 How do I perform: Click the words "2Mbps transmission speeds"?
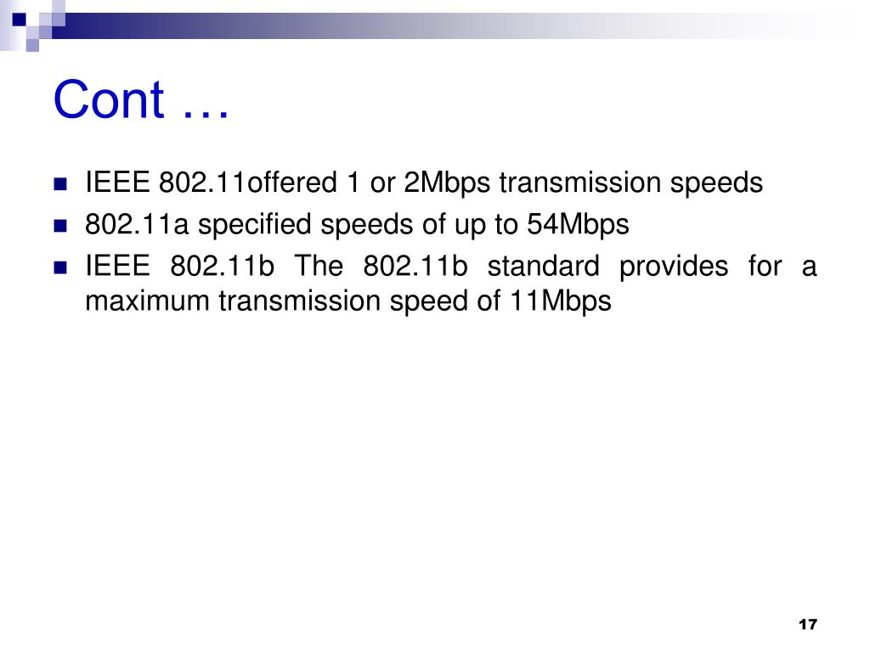583,183
